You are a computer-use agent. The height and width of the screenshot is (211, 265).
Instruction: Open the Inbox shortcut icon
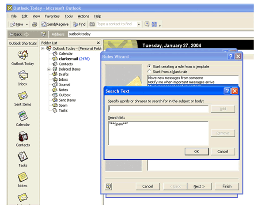(x=23, y=75)
